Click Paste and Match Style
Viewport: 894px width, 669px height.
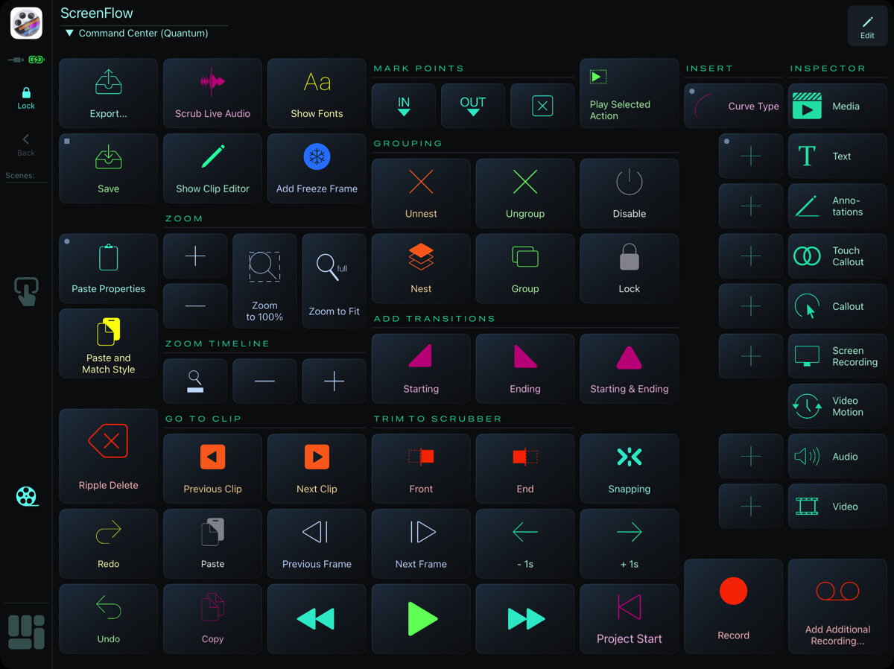point(108,344)
